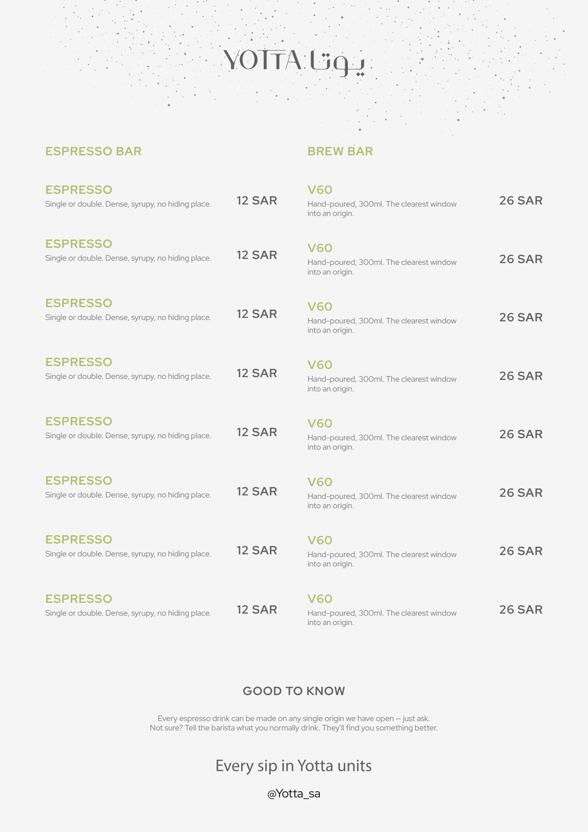Click the 'Every espresso drink can be made' note
The height and width of the screenshot is (832, 588).
tap(294, 719)
